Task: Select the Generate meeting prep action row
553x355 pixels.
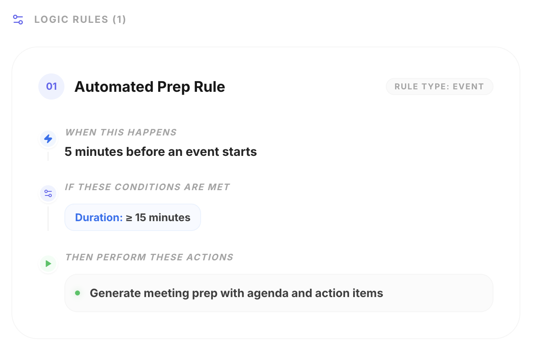Action: click(279, 293)
